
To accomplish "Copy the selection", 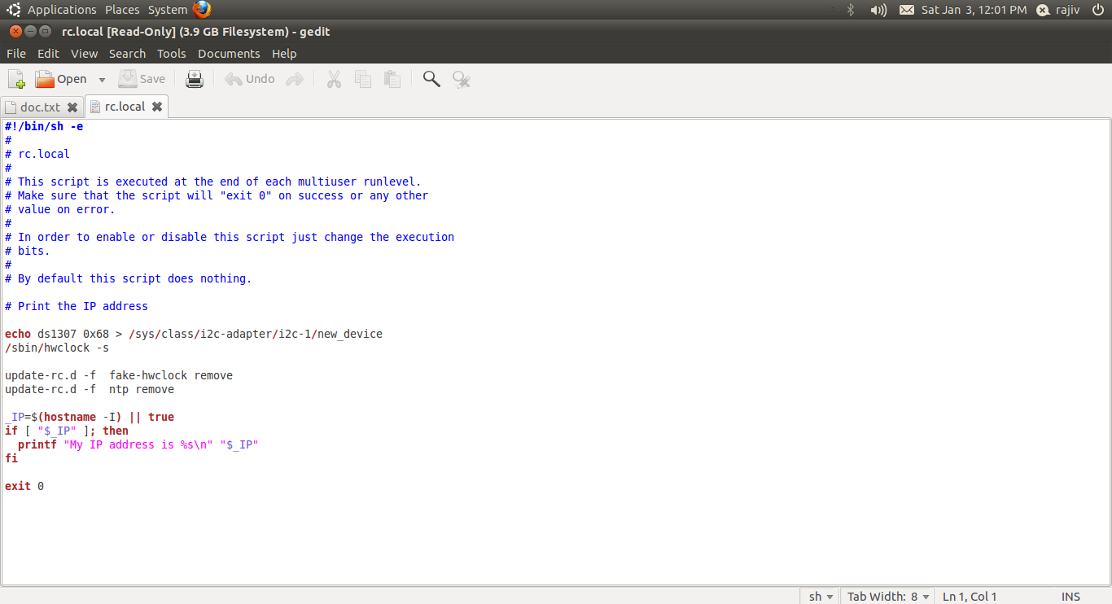I will pyautogui.click(x=362, y=78).
